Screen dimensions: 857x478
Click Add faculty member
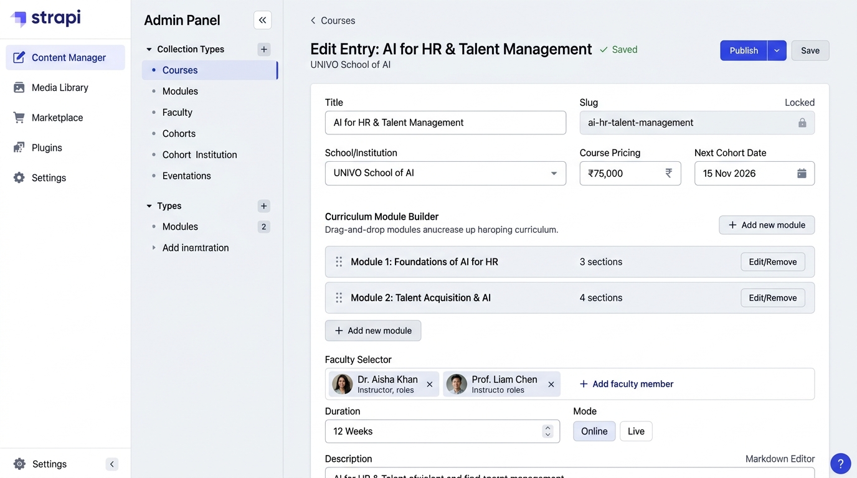pyautogui.click(x=627, y=384)
